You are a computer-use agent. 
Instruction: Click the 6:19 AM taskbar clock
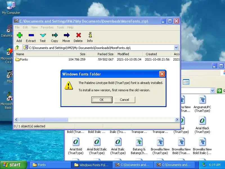(215, 165)
